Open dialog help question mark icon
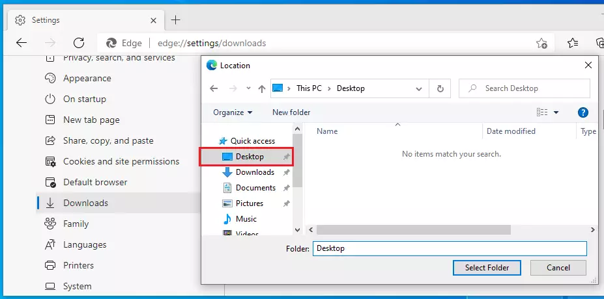 pos(582,112)
